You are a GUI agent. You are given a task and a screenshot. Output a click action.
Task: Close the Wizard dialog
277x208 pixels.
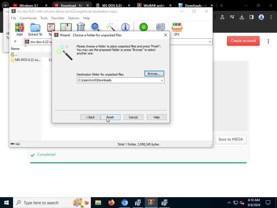coord(165,35)
